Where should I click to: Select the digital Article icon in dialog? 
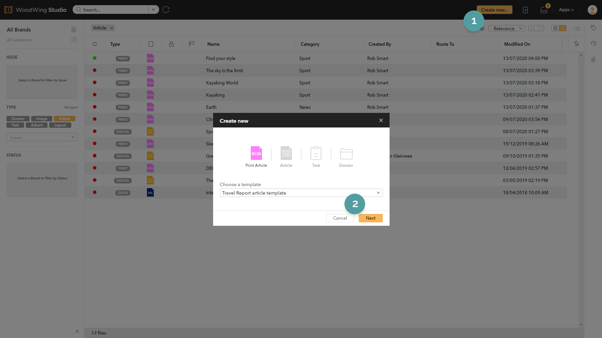pyautogui.click(x=286, y=154)
